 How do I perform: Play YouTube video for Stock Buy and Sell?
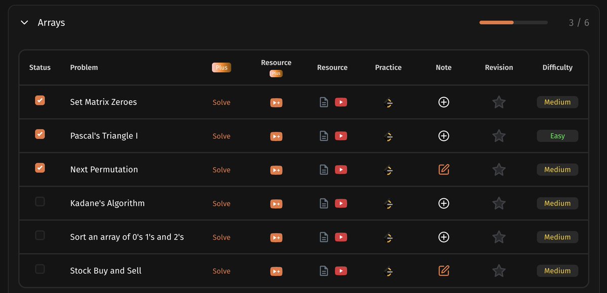point(341,271)
